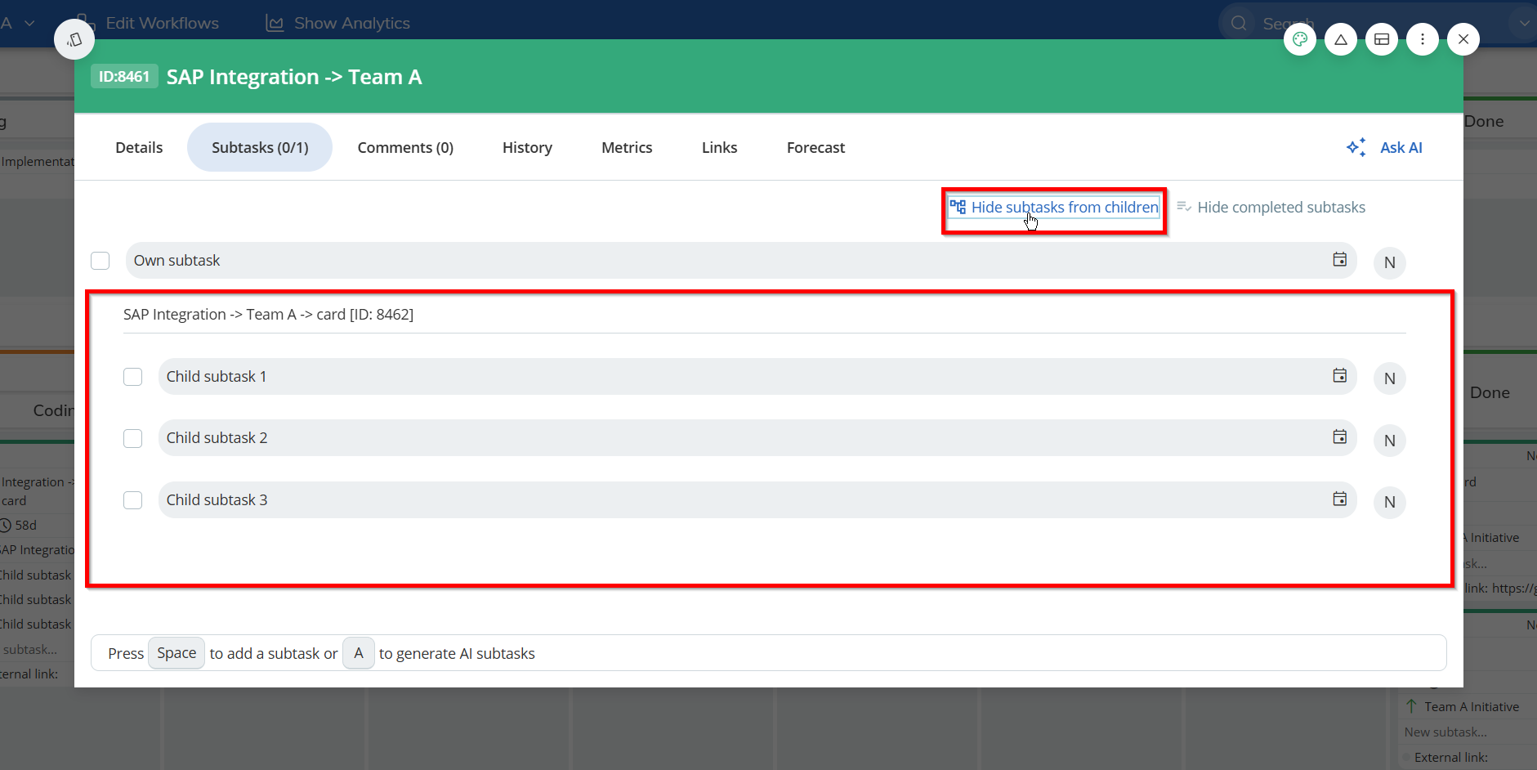Open calendar icon on Child subtask 2
This screenshot has height=770, width=1537.
tap(1339, 437)
